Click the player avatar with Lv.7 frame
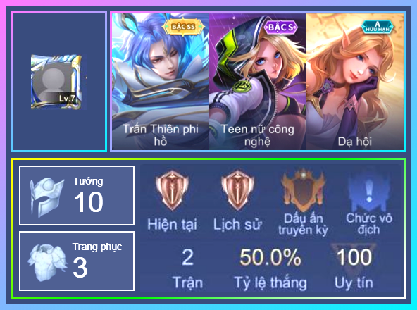 [56, 82]
